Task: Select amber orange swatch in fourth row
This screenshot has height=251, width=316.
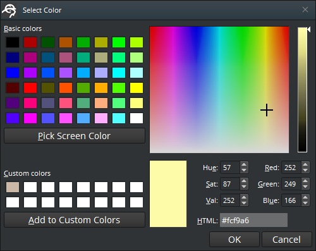Action: click(x=101, y=88)
